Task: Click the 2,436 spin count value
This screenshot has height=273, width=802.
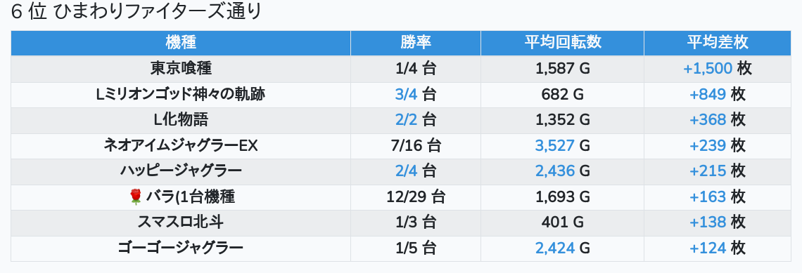Action: 554,171
